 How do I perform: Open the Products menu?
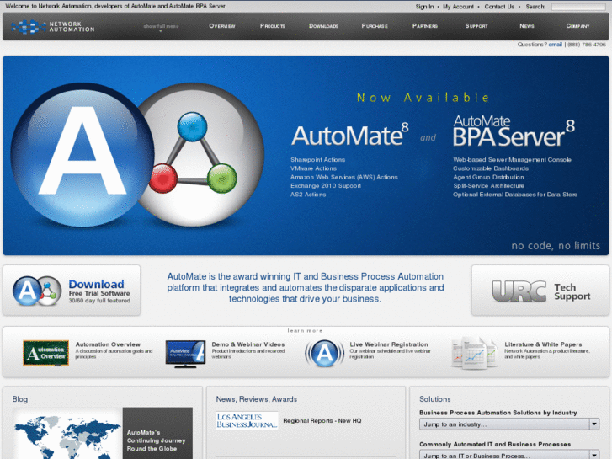(x=273, y=26)
